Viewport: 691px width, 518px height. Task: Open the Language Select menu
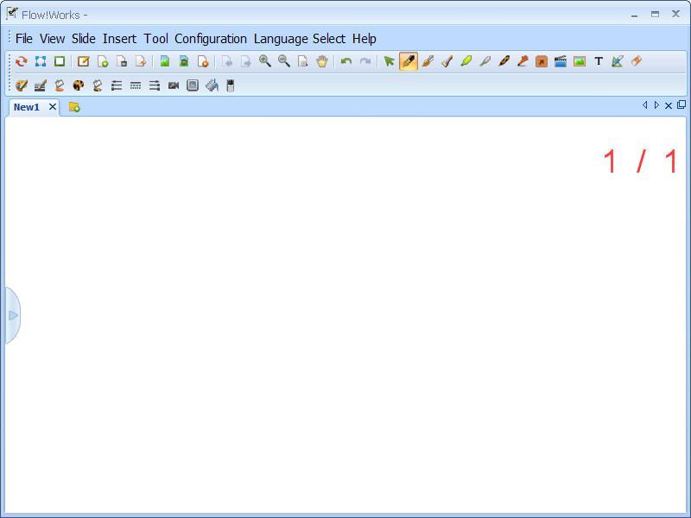pyautogui.click(x=300, y=39)
